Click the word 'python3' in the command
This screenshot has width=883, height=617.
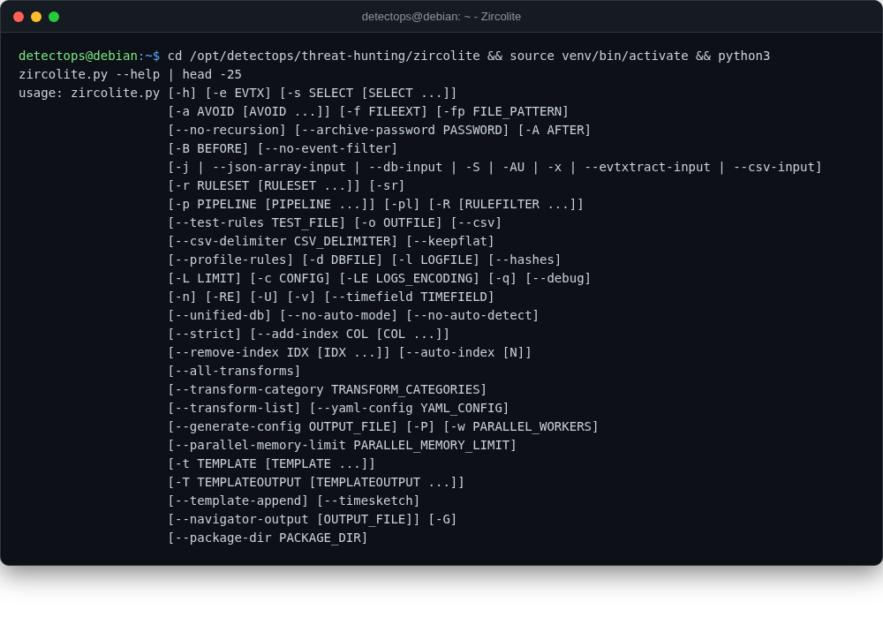pos(743,56)
